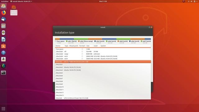Open the Install Ubuntu desktop shortcut

coord(14,10)
